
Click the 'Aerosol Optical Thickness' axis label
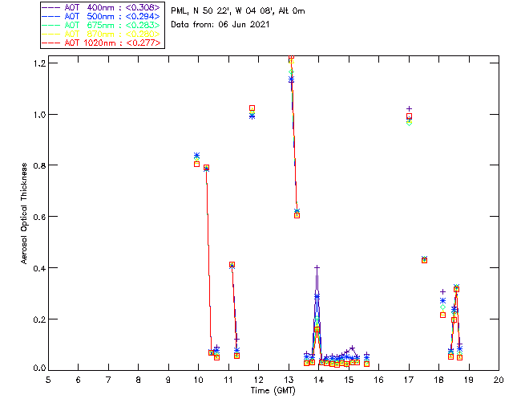coord(24,214)
